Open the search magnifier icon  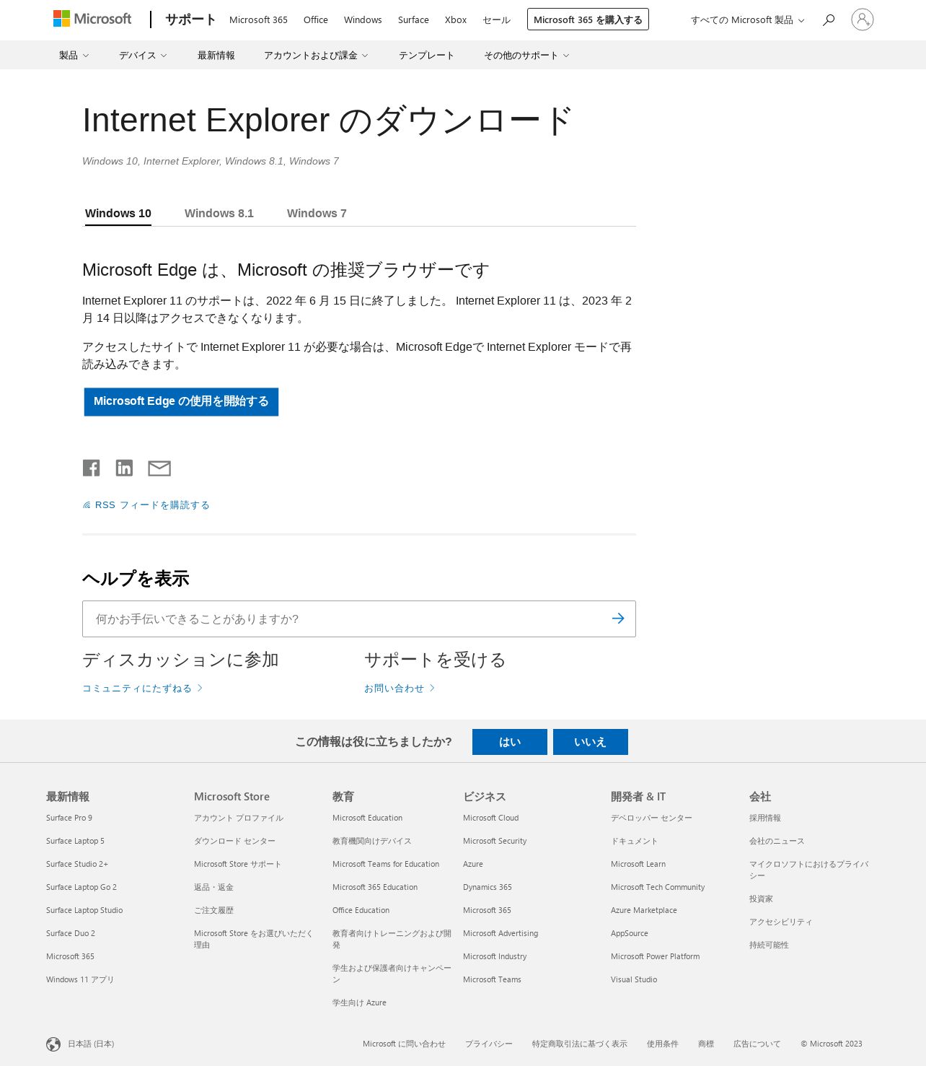[x=829, y=19]
